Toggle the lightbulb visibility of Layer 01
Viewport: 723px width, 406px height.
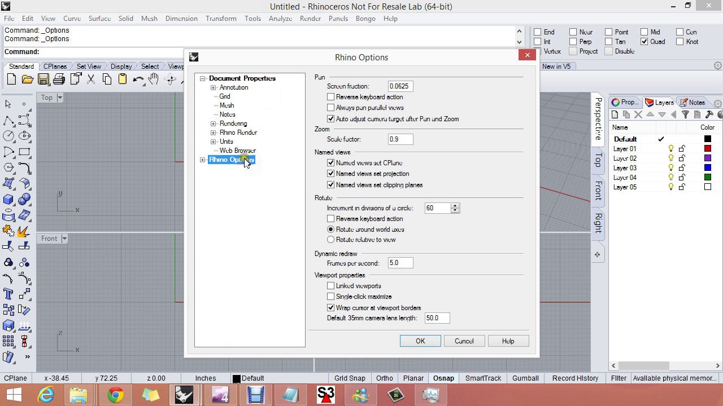pyautogui.click(x=671, y=149)
